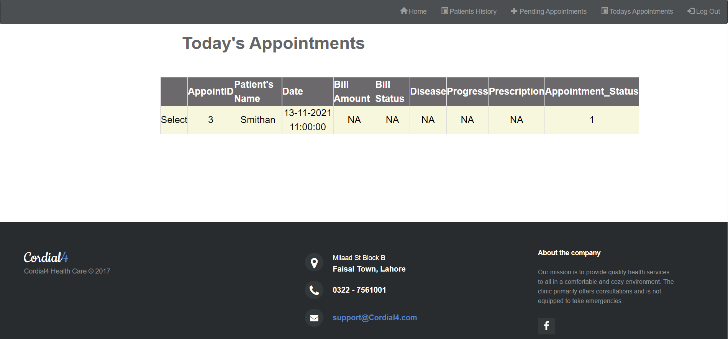Go to Pending Appointments page
728x339 pixels.
(549, 11)
